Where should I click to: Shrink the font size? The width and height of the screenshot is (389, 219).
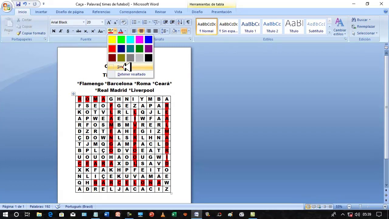click(x=115, y=22)
